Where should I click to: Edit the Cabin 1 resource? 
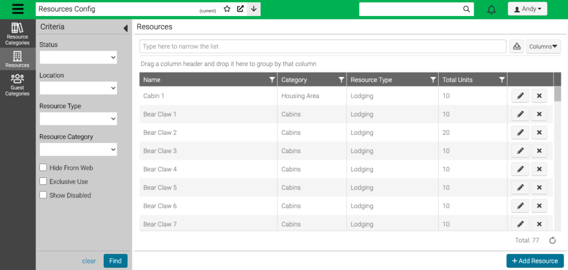pos(520,96)
